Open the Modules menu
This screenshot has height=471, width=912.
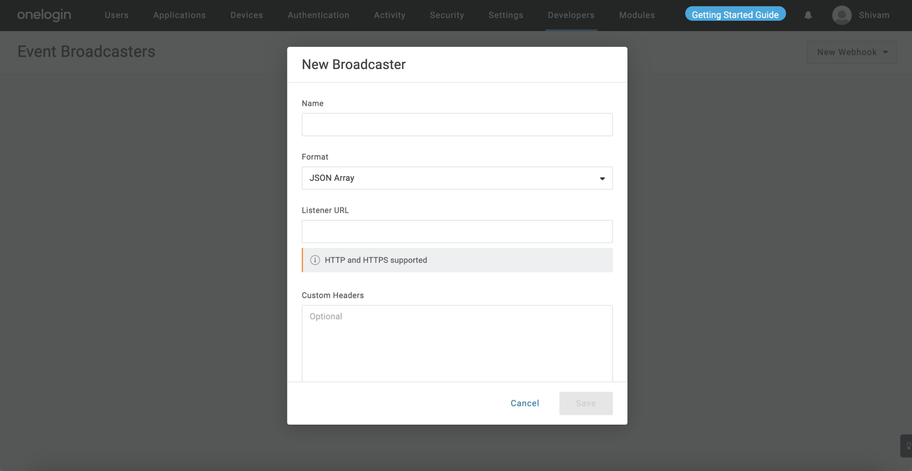pyautogui.click(x=637, y=15)
